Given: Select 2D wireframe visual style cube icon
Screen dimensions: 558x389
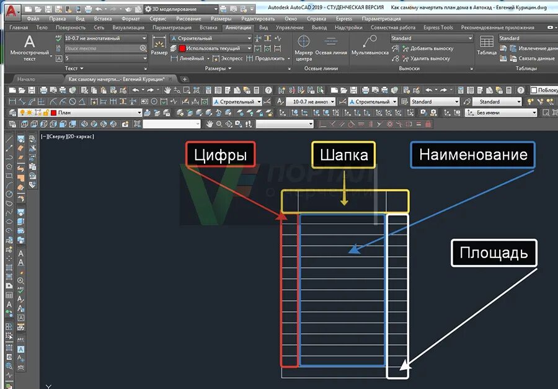Looking at the screenshot, I should [x=24, y=124].
